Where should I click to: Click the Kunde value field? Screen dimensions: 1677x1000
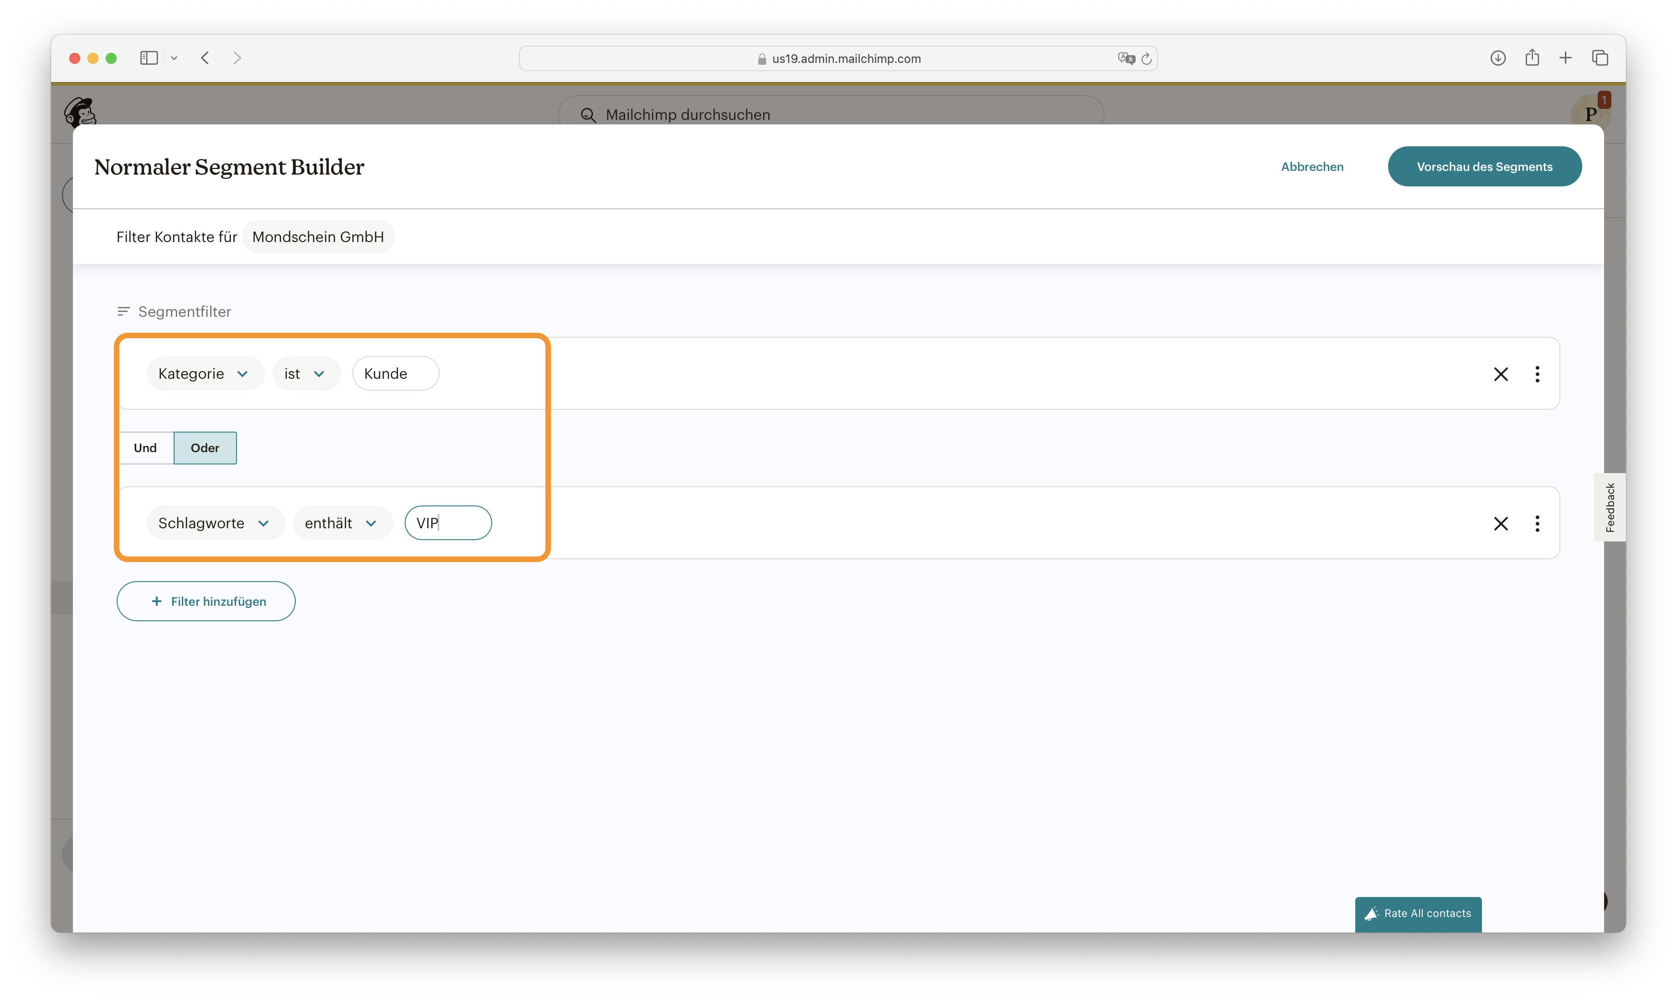(x=396, y=373)
